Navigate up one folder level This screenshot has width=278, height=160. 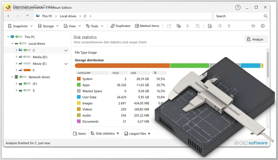[27, 16]
